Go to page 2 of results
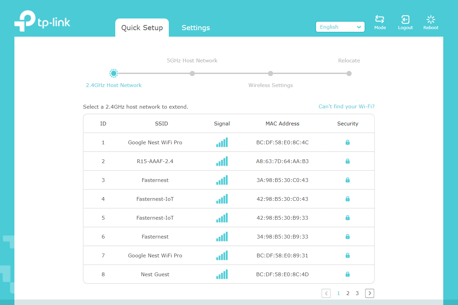 coord(348,293)
